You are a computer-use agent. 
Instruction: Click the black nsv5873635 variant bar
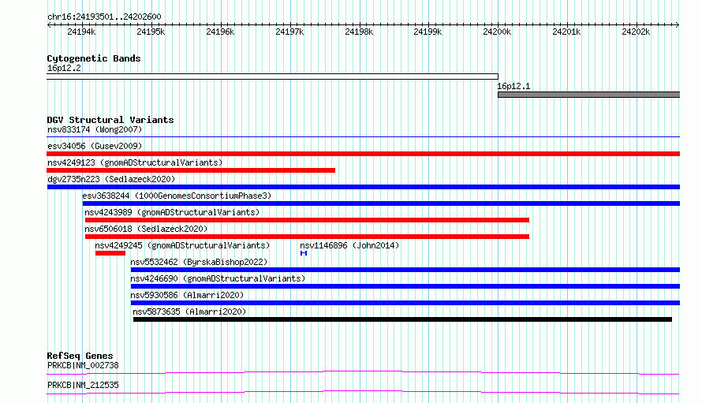(x=402, y=319)
